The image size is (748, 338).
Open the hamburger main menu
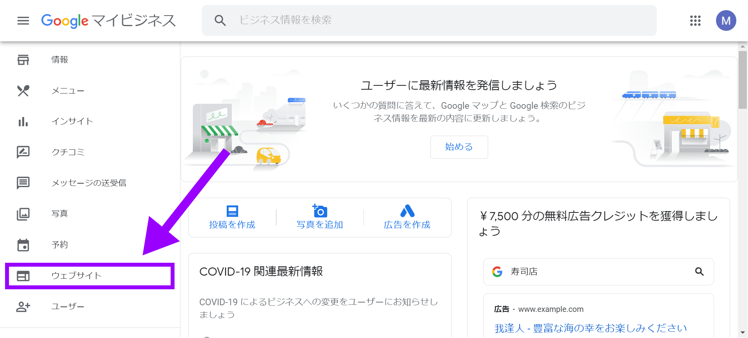23,21
